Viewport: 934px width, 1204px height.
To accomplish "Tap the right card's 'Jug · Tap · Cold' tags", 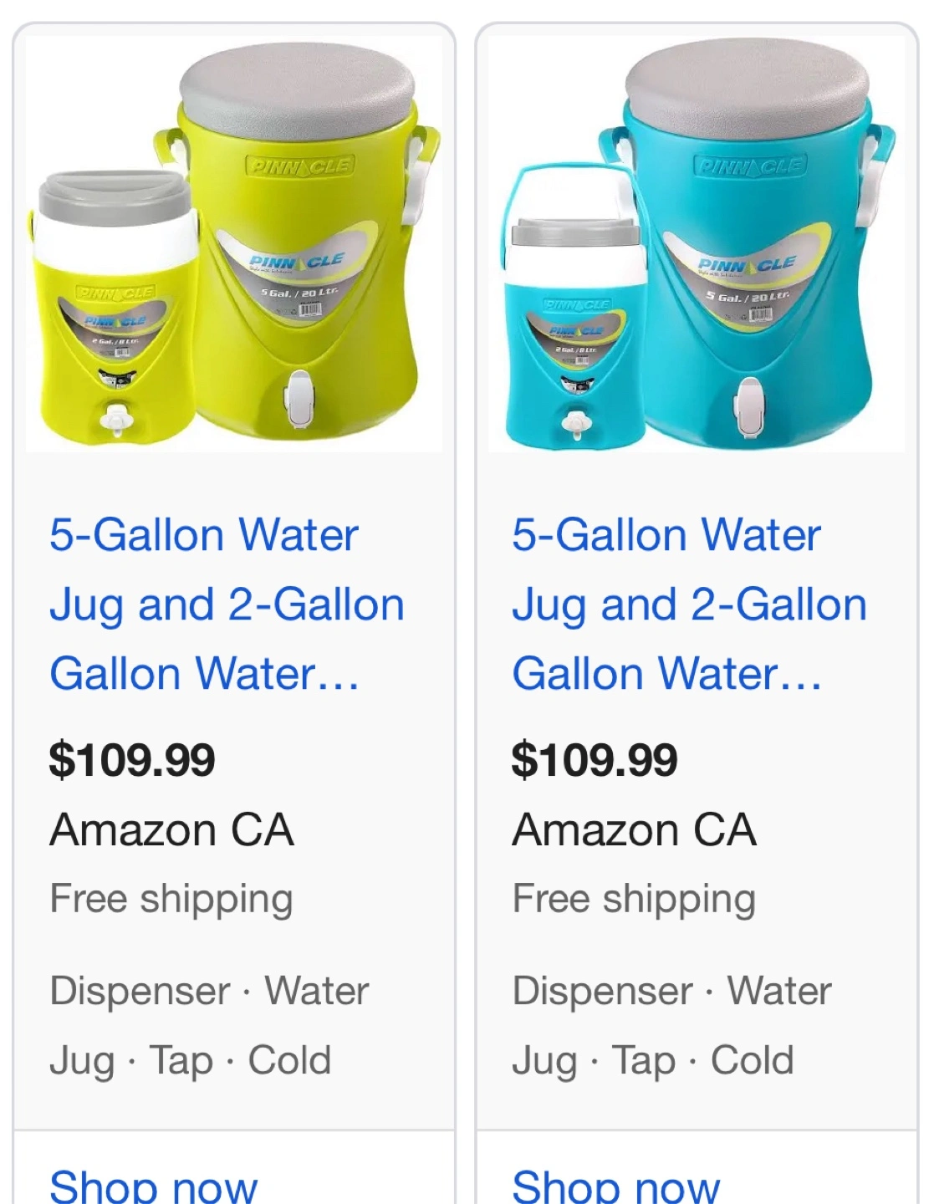I will tap(653, 1061).
